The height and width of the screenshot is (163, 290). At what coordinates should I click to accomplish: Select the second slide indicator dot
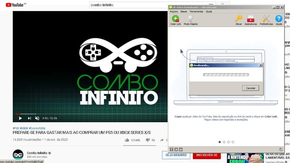coord(224,142)
